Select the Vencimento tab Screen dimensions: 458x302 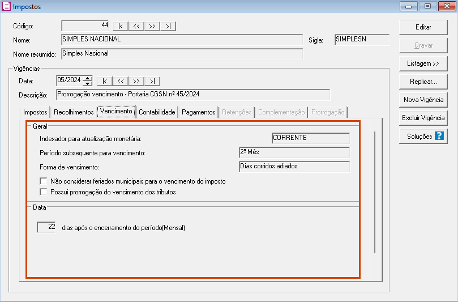coord(116,112)
